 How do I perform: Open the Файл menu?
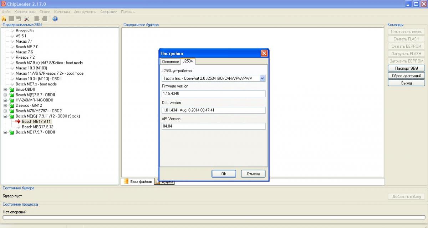tap(6, 12)
